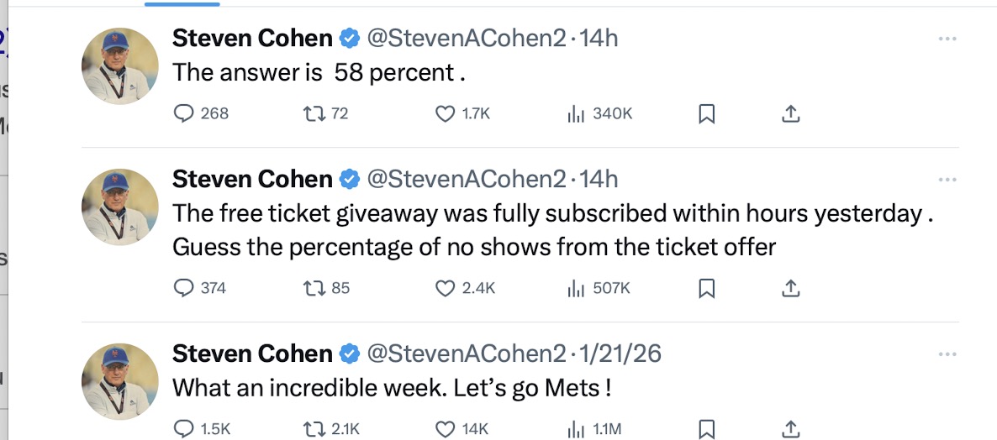
Task: View the 507K views on the giveaway tweet
Action: pyautogui.click(x=599, y=288)
